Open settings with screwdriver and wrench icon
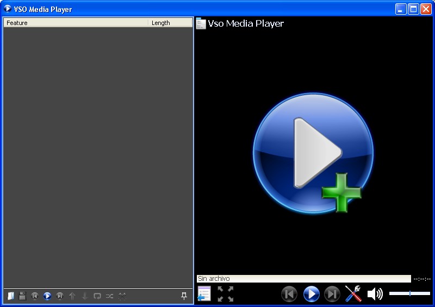This screenshot has width=435, height=307. pyautogui.click(x=353, y=294)
